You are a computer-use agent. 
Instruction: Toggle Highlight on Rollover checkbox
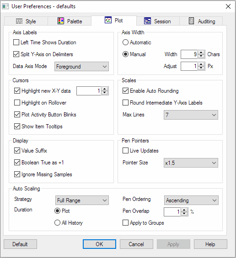[x=17, y=102]
